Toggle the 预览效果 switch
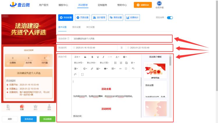The width and height of the screenshot is (218, 123). [170, 18]
